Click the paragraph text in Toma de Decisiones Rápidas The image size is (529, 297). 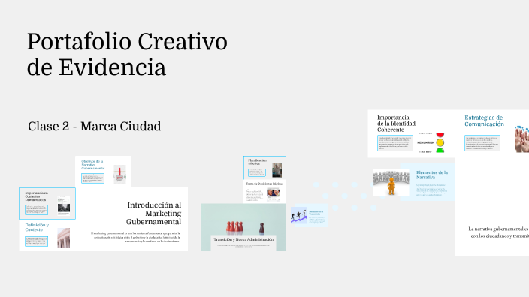(x=255, y=195)
